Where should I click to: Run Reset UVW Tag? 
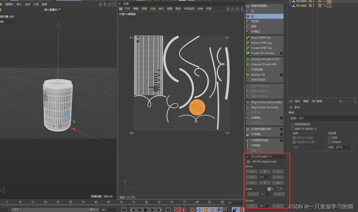pos(264,38)
